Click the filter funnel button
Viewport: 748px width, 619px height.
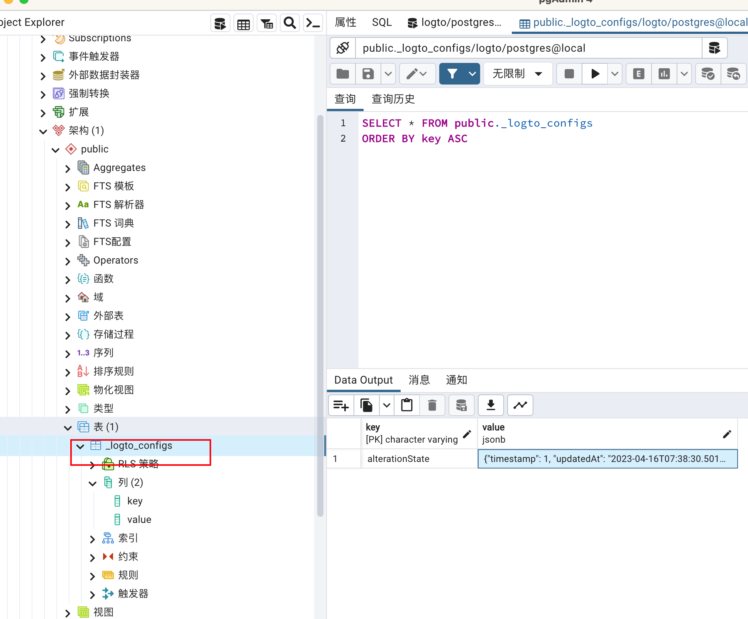452,74
